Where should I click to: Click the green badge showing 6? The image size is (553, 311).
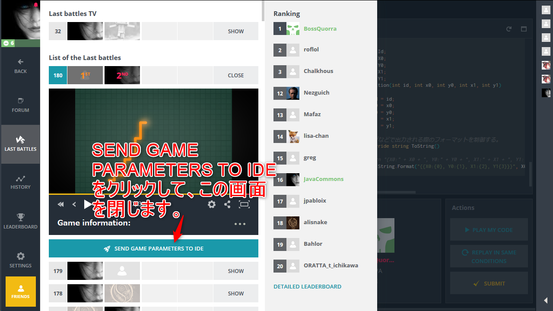click(8, 43)
